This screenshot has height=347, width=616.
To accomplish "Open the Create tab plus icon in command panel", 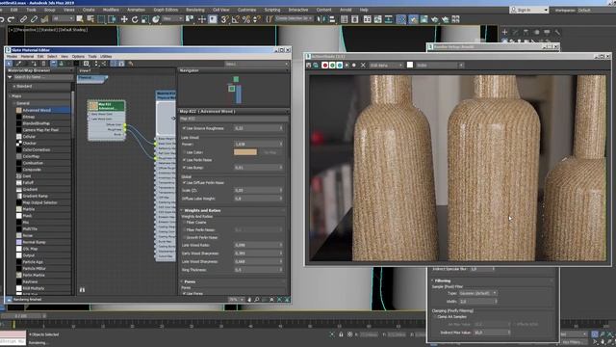I will (504, 32).
